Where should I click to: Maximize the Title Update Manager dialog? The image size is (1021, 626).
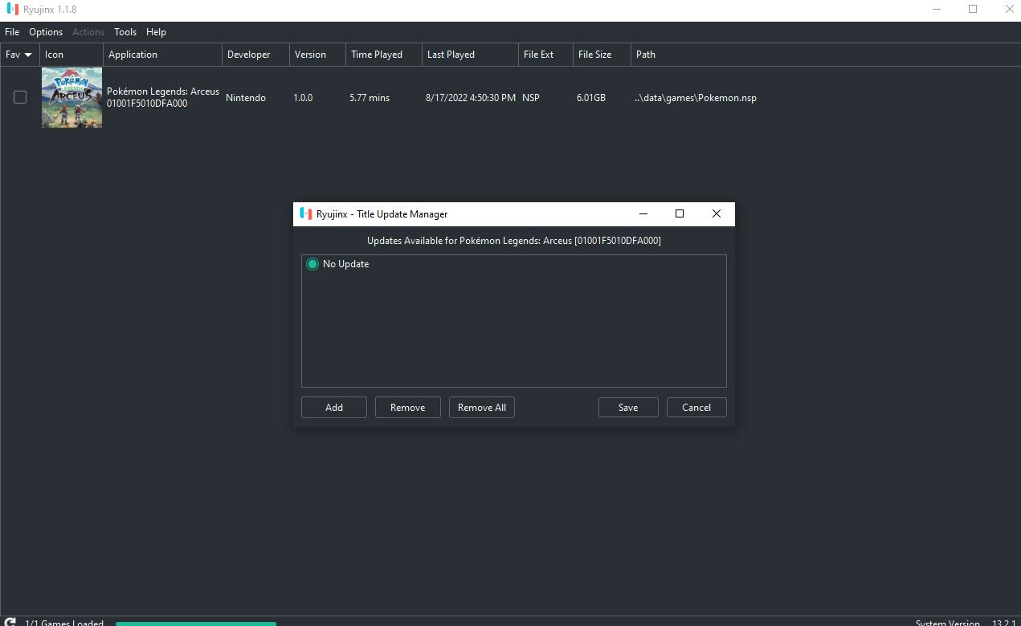point(679,213)
